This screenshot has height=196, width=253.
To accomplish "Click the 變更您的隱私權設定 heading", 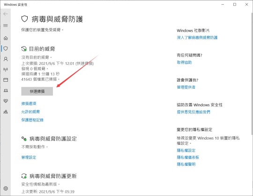I will pyautogui.click(x=194, y=129).
